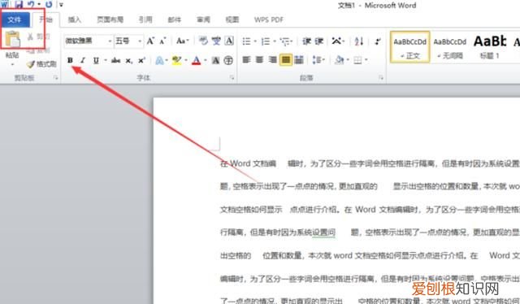Click the Grow Font icon
Screen dimensions: 520x304
click(x=150, y=41)
